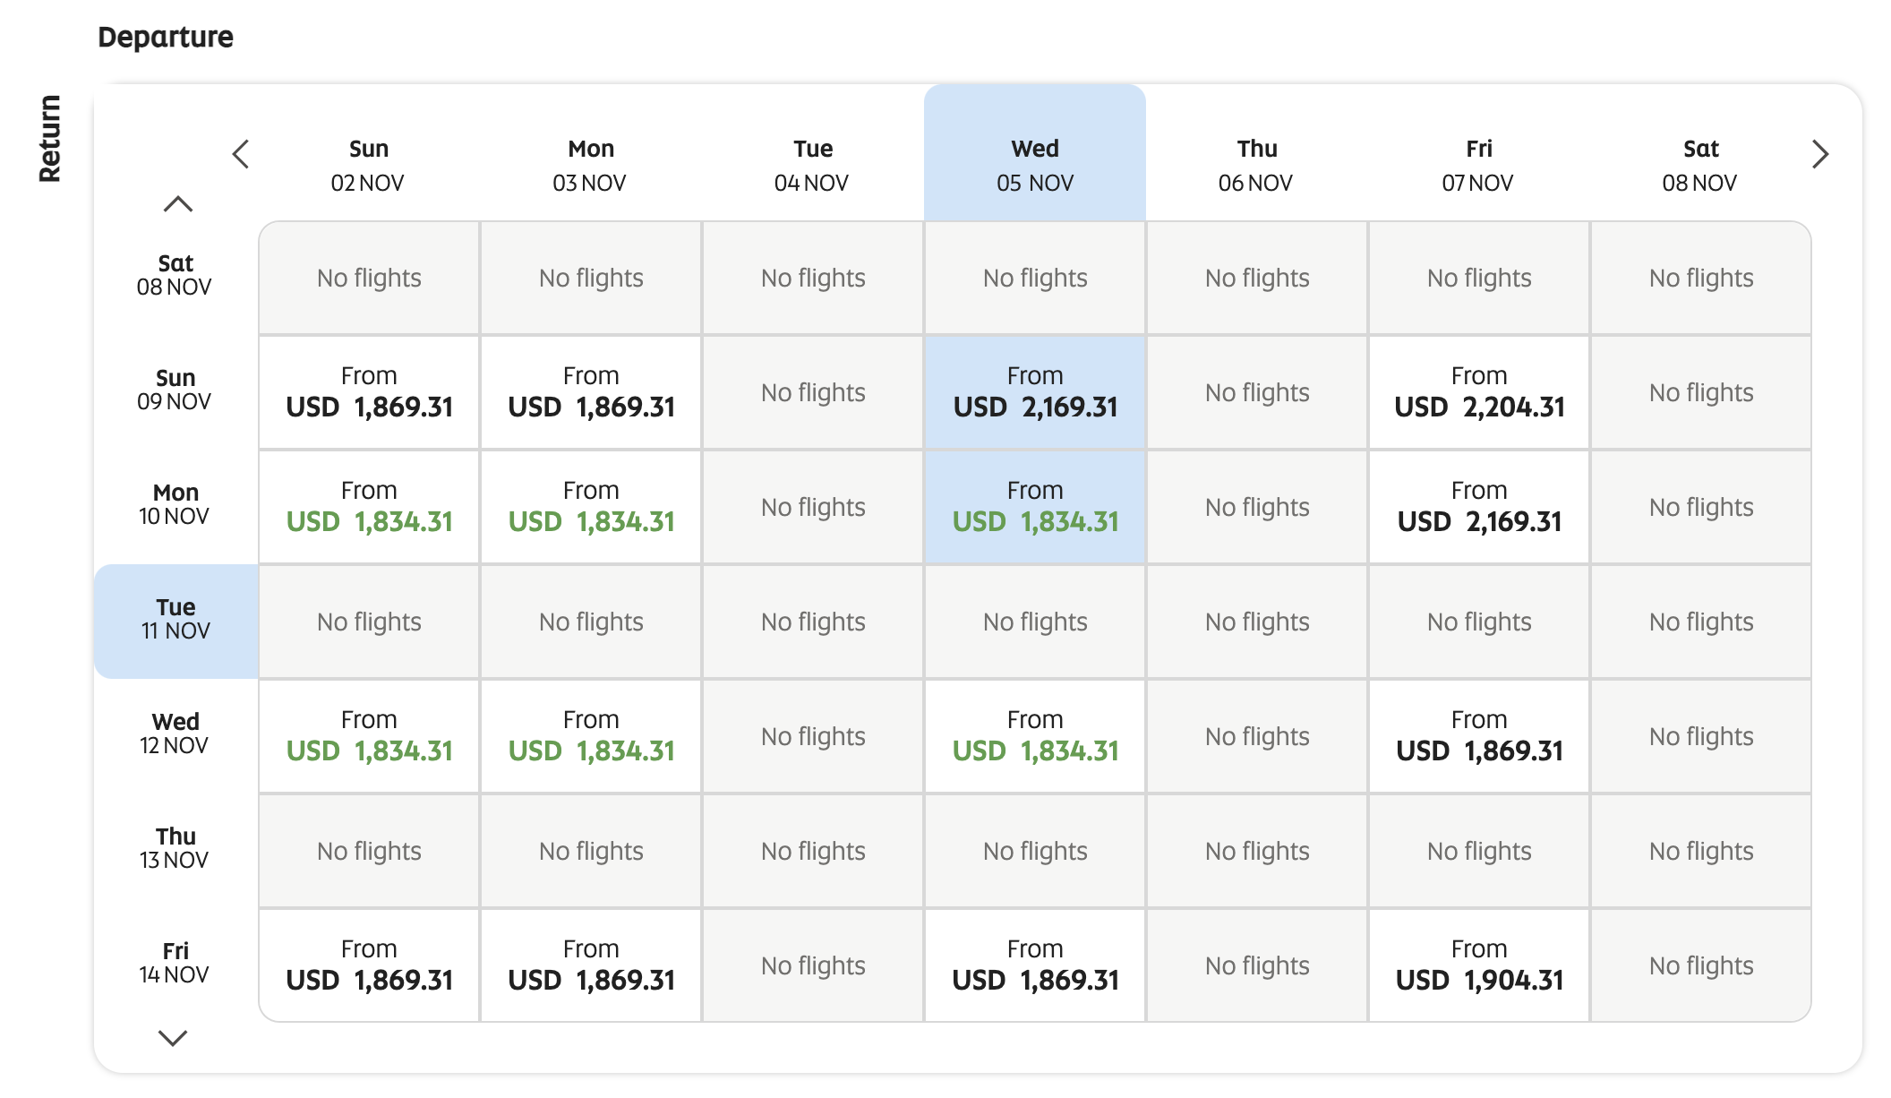Screen dimensions: 1891x1098
Task: Select Fri 14 NOV return row header
Action: [175, 964]
